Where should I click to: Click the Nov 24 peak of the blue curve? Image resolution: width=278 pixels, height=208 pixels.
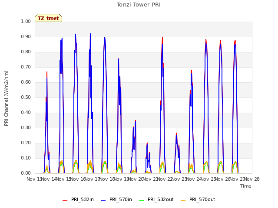[206, 42]
